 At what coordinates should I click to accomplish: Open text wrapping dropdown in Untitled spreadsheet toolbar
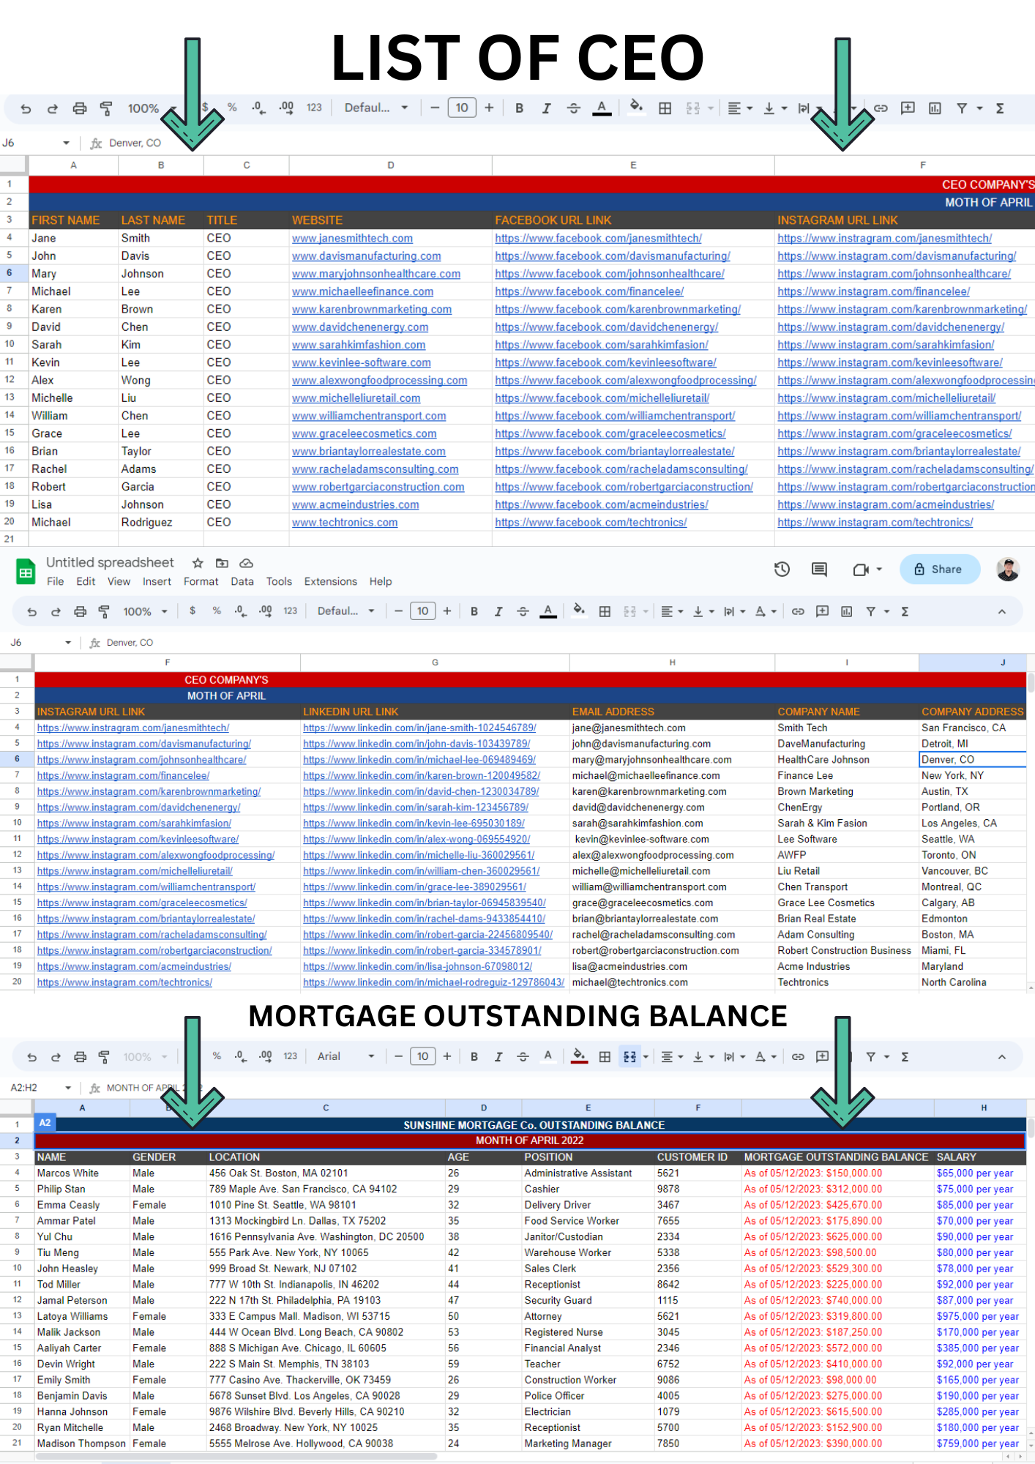734,611
